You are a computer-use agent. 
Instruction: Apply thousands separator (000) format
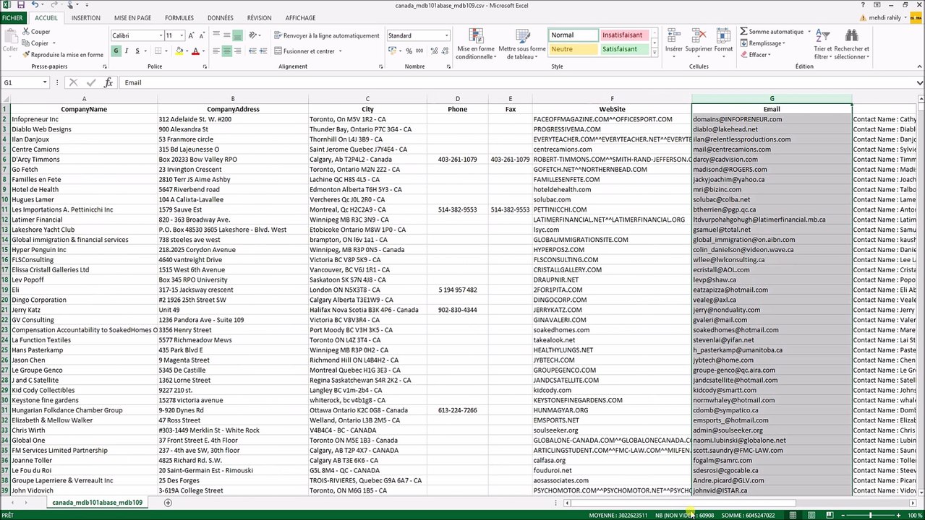tap(420, 51)
